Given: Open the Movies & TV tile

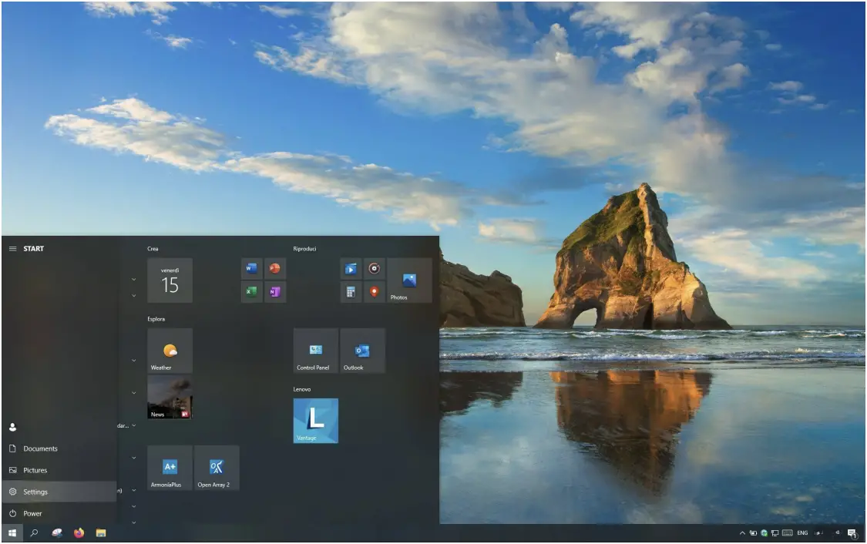Looking at the screenshot, I should tap(351, 269).
